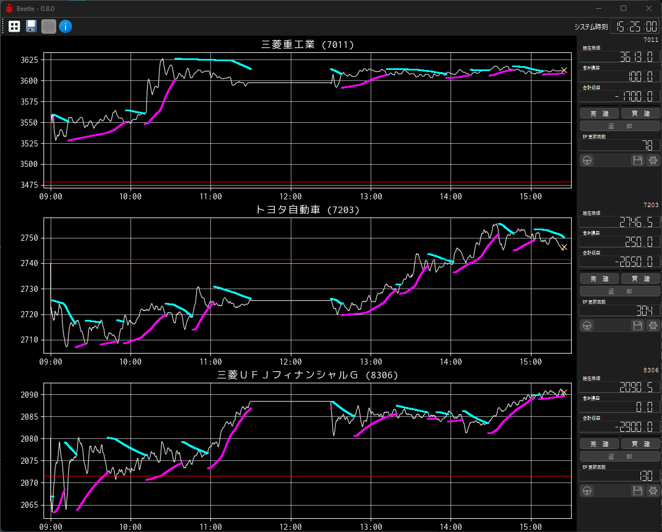Click current price field 2090.5

tap(619, 387)
